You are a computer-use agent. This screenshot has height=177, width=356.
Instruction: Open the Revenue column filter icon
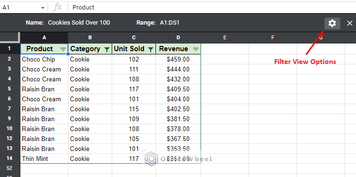point(196,49)
